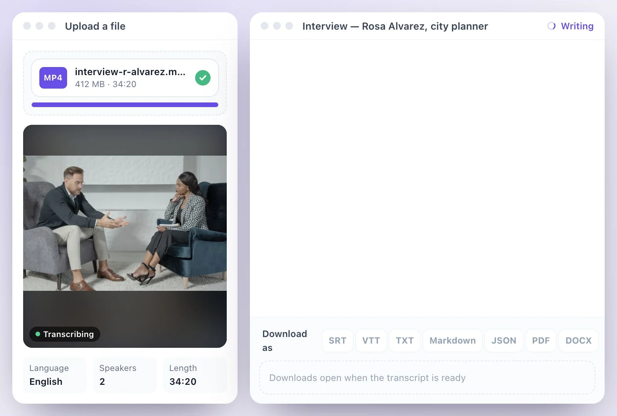617x416 pixels.
Task: Click the 412 MB · 34:20 file details
Action: coord(106,84)
